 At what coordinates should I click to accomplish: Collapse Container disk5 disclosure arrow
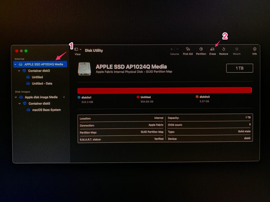(x=20, y=104)
